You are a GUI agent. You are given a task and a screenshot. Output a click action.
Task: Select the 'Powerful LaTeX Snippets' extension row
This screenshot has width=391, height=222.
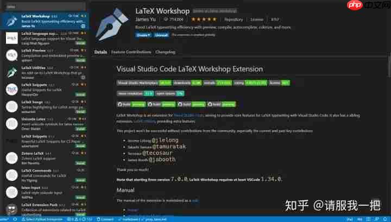[43, 141]
